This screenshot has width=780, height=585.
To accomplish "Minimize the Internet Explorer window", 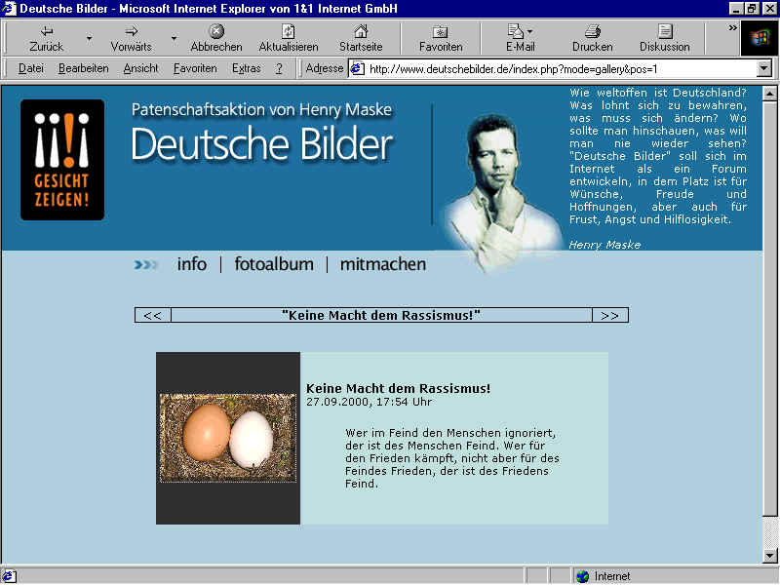I will point(737,9).
